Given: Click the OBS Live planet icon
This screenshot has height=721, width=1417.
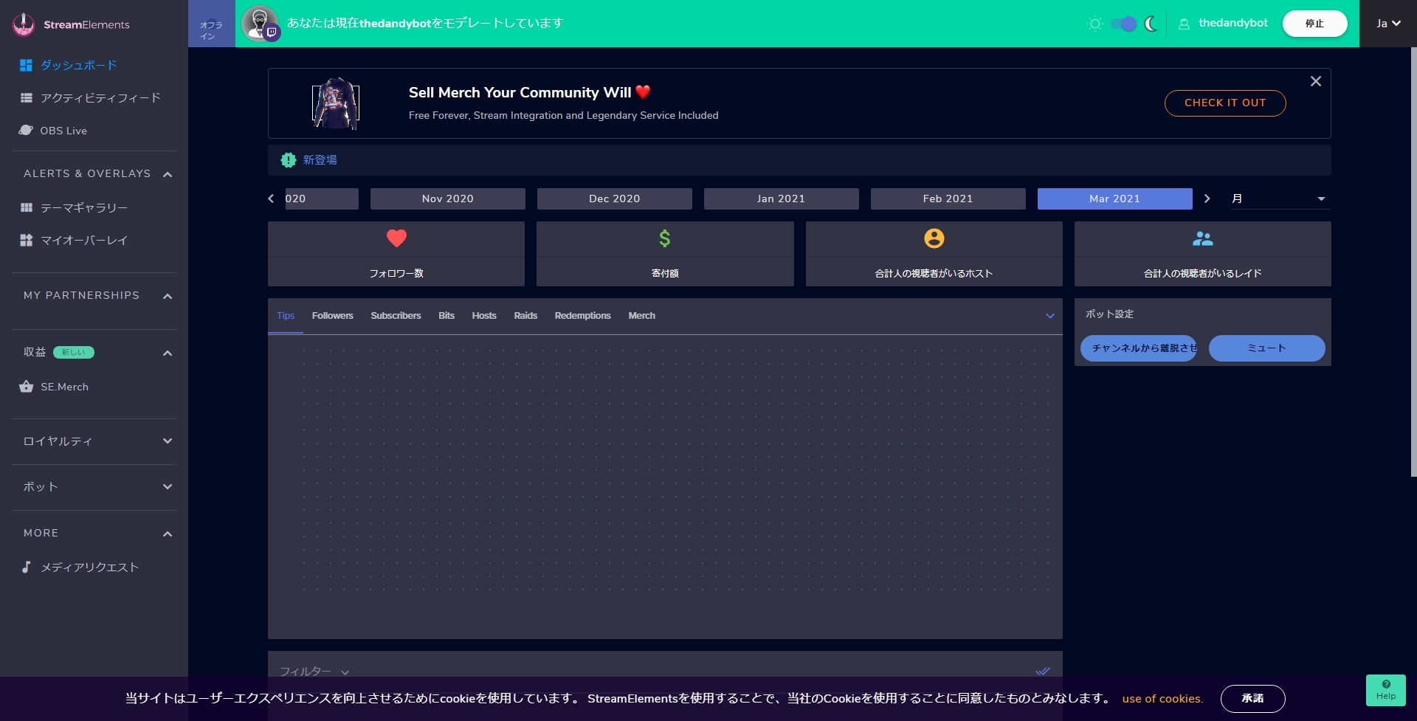Looking at the screenshot, I should click(x=26, y=130).
